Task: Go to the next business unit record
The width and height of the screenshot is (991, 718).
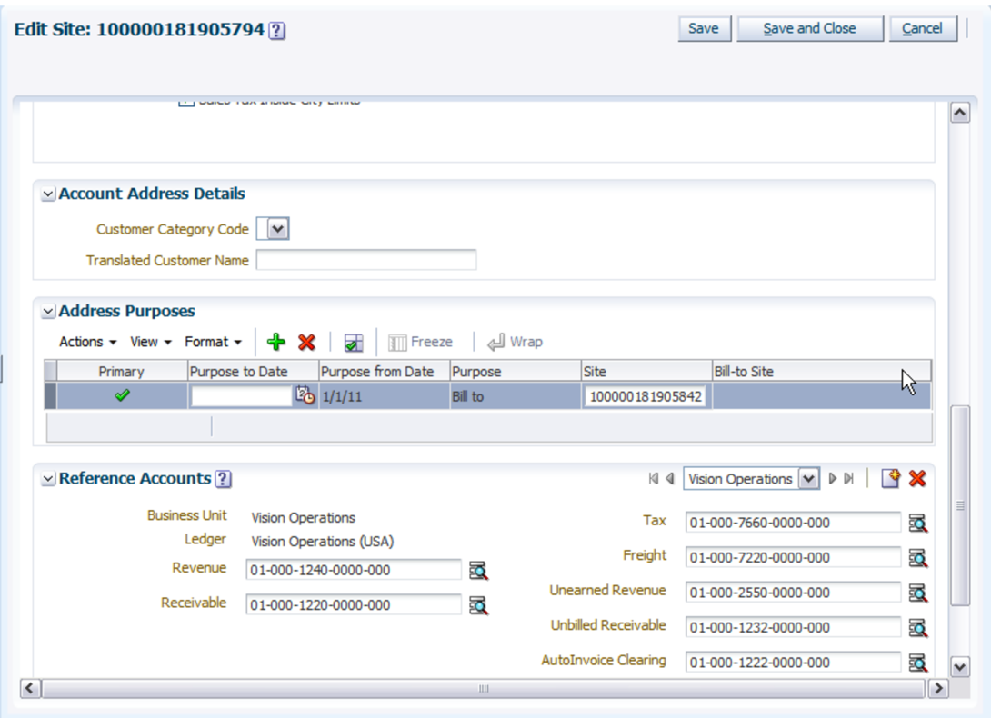Action: click(833, 479)
